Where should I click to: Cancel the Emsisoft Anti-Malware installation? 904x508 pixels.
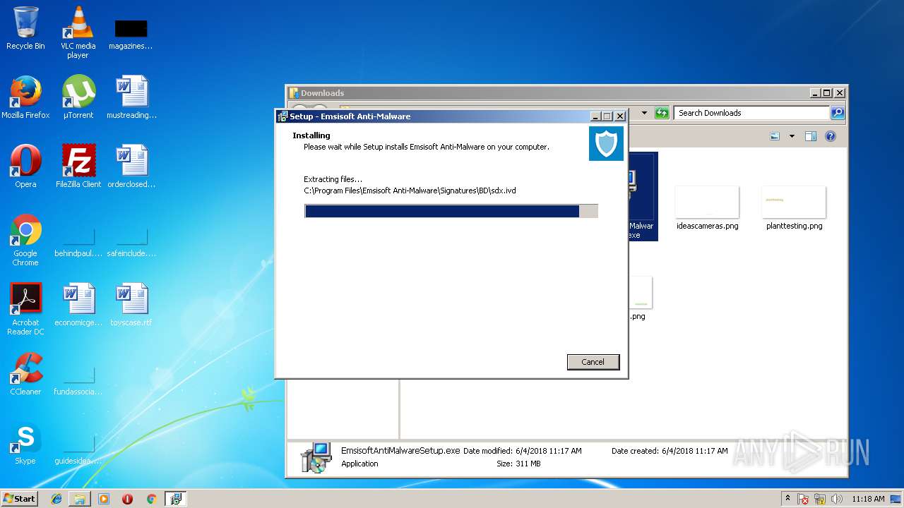coord(593,362)
